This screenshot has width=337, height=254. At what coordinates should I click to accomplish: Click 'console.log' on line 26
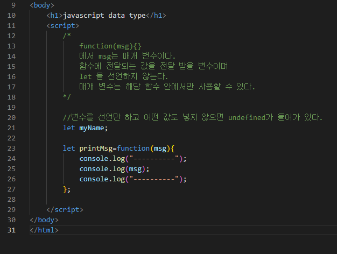(102, 179)
